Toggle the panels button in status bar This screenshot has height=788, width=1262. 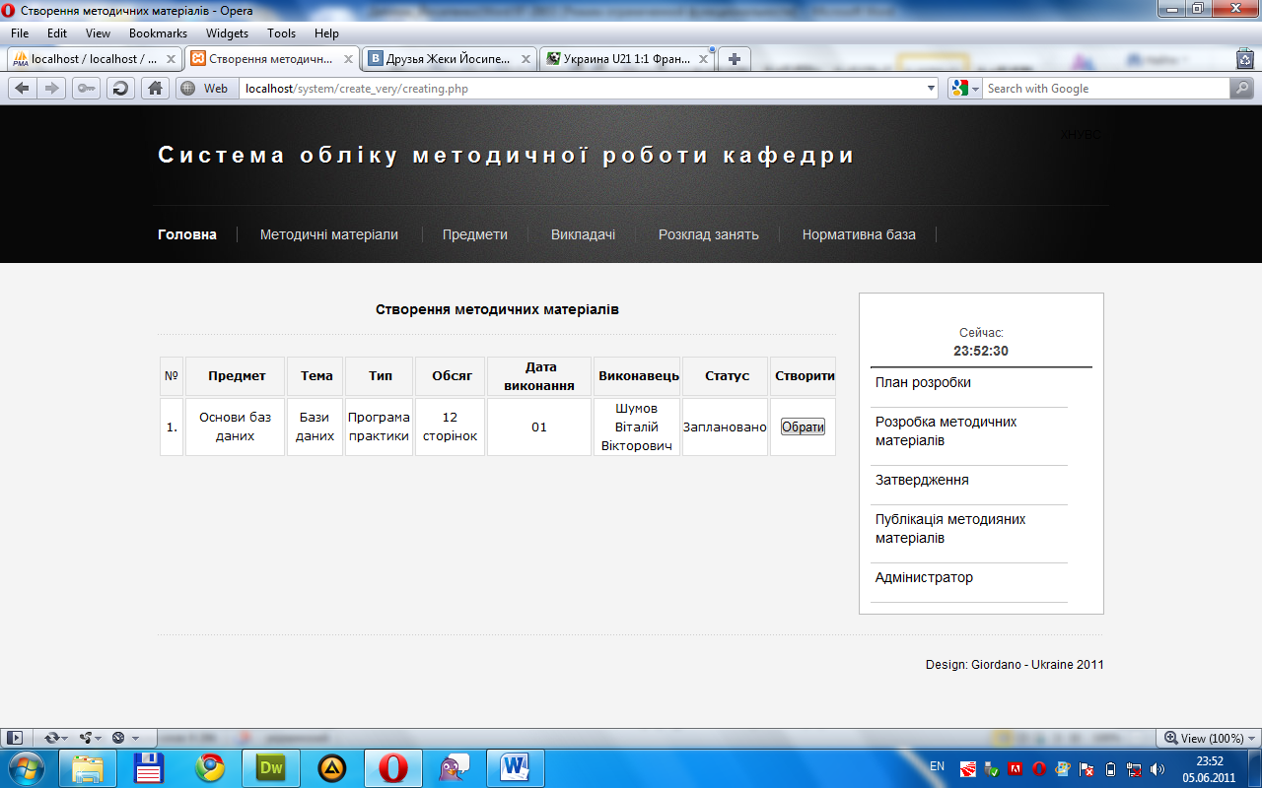(15, 738)
